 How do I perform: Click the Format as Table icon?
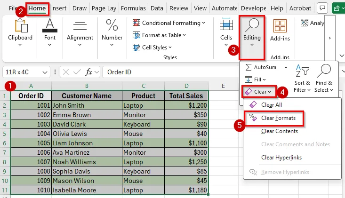[x=136, y=35]
